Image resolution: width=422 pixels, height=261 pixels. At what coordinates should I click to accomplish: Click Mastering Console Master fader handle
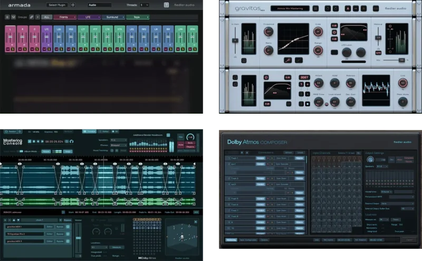pos(78,238)
